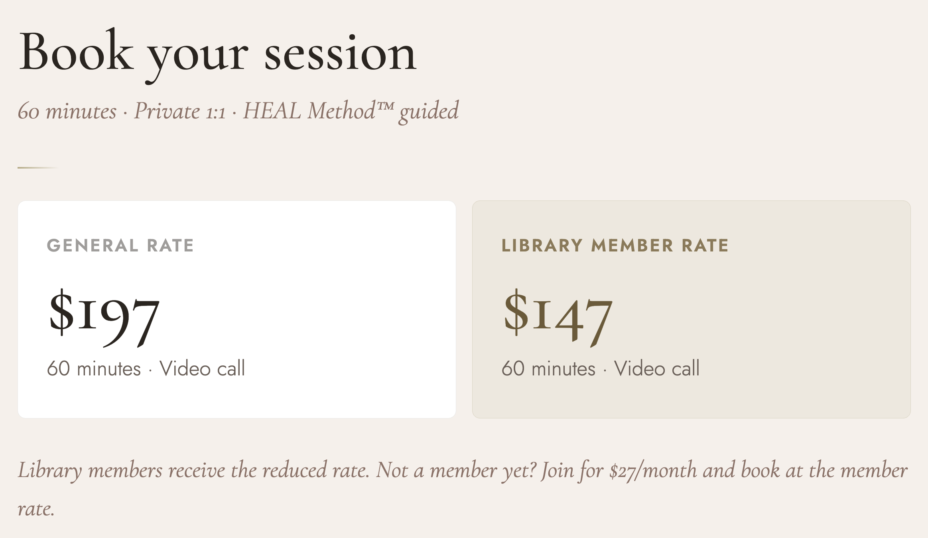Click the dollar sign of $147
Viewport: 928px width, 538px height.
click(x=516, y=312)
